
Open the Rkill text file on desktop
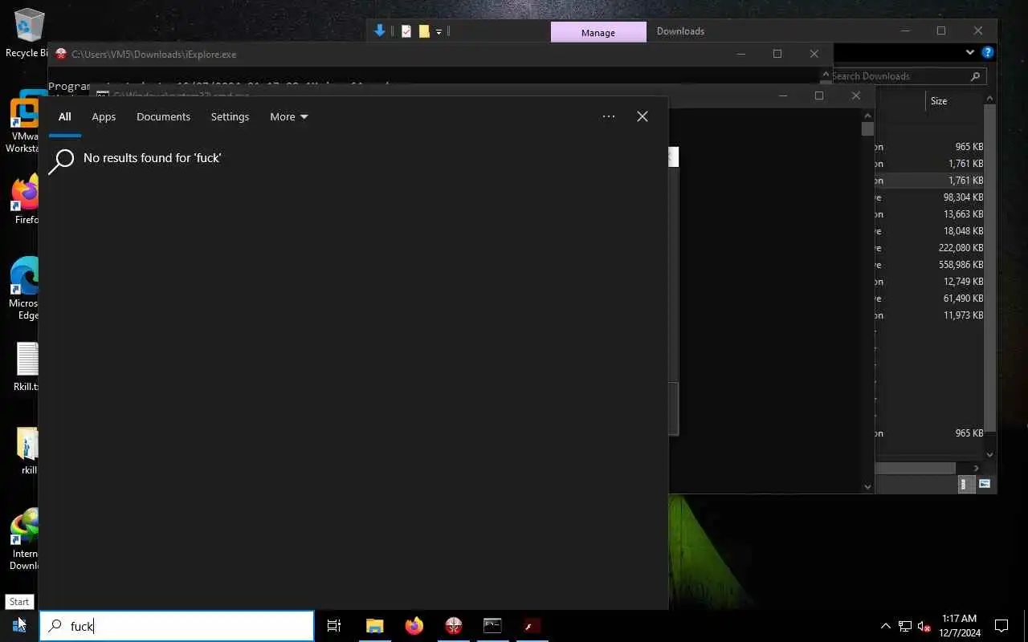pos(27,368)
